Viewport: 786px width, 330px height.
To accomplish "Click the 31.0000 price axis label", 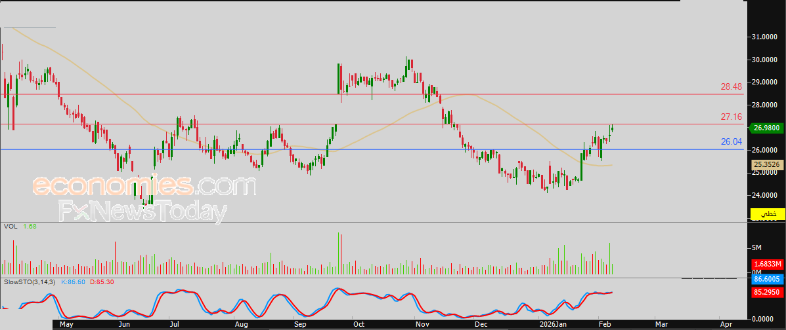I will tap(766, 37).
